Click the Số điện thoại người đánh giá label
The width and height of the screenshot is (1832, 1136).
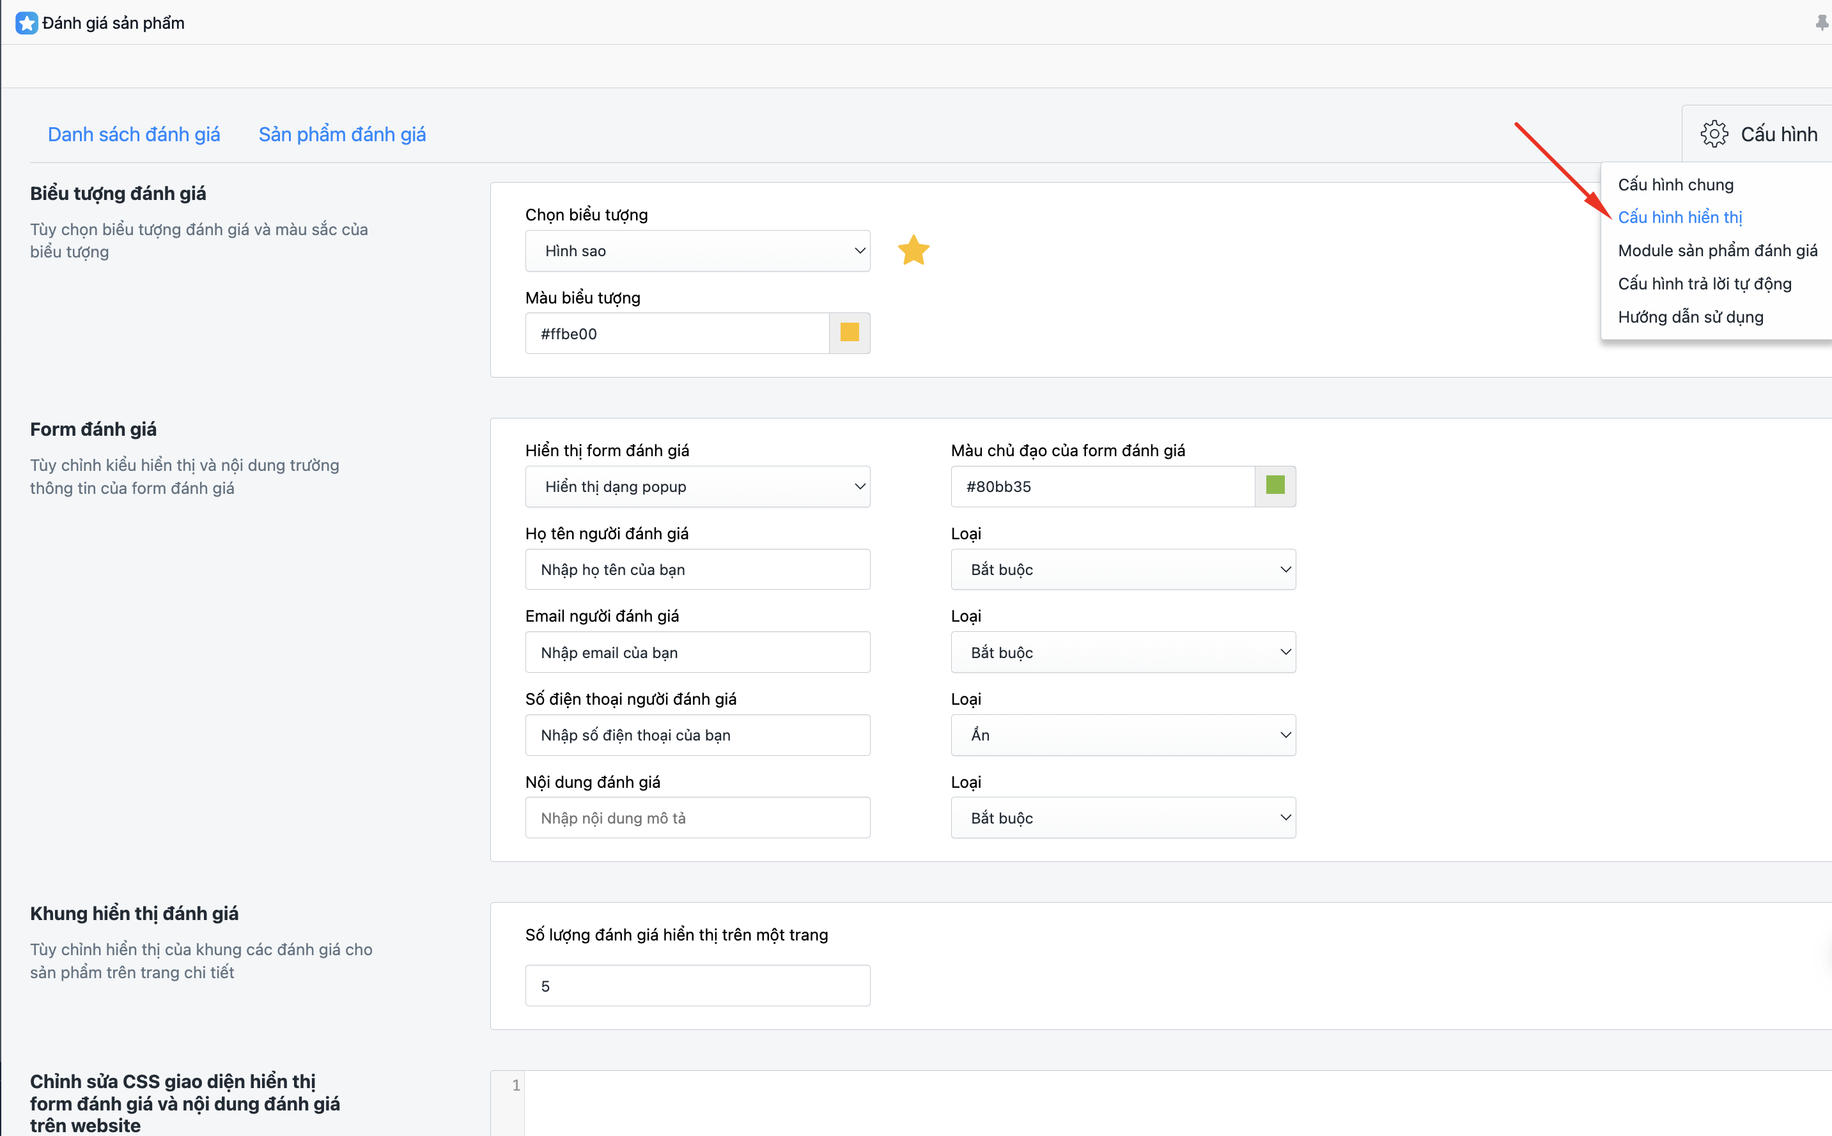(x=630, y=700)
